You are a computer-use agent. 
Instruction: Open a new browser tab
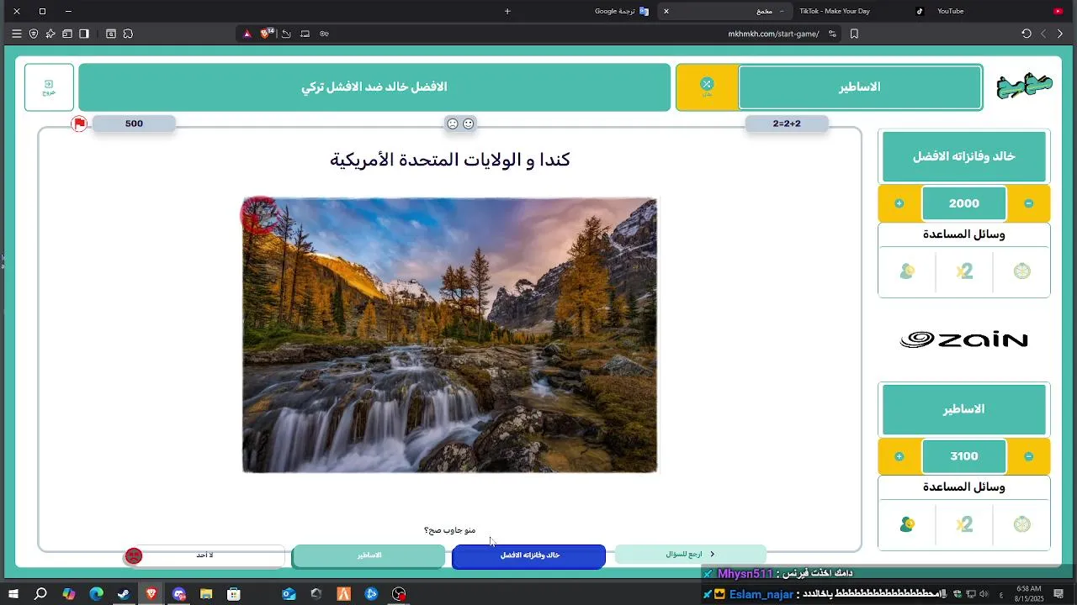tap(507, 11)
